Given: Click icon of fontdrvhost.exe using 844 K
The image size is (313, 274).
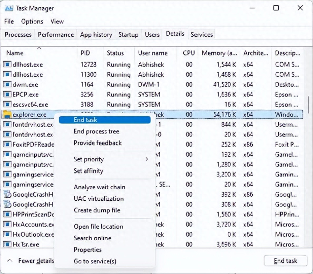Looking at the screenshot, I should click(x=7, y=124).
